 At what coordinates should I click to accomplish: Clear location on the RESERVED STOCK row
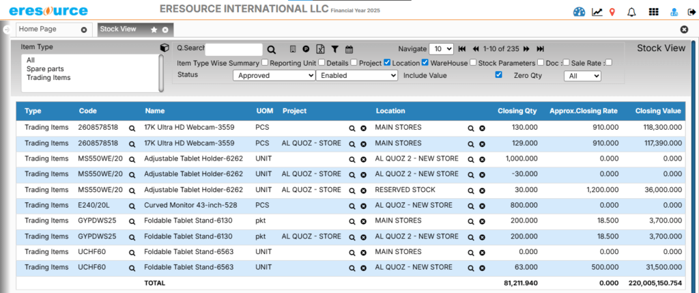click(482, 191)
